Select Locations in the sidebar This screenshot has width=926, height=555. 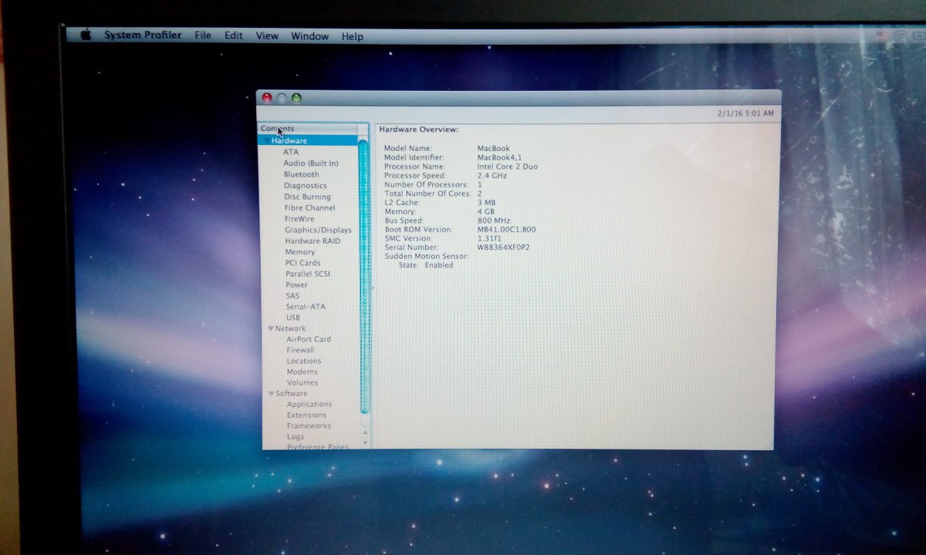click(304, 361)
